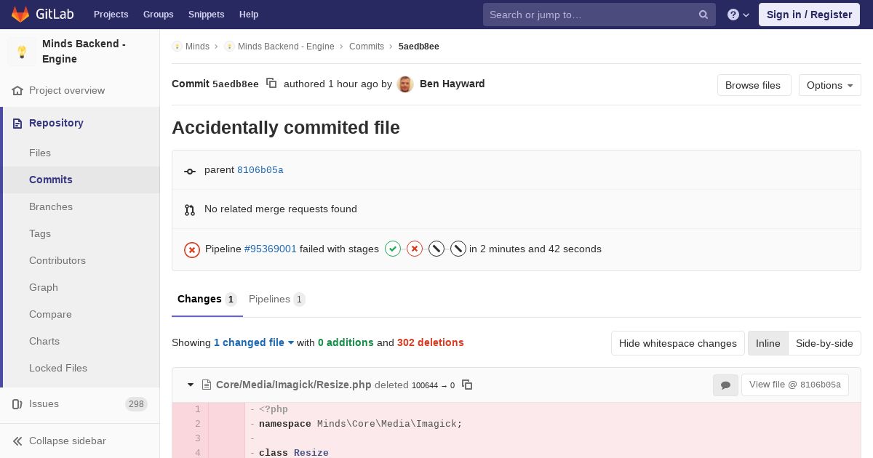The width and height of the screenshot is (873, 458).
Task: Click the GitLab fox logo
Action: pyautogui.click(x=20, y=14)
